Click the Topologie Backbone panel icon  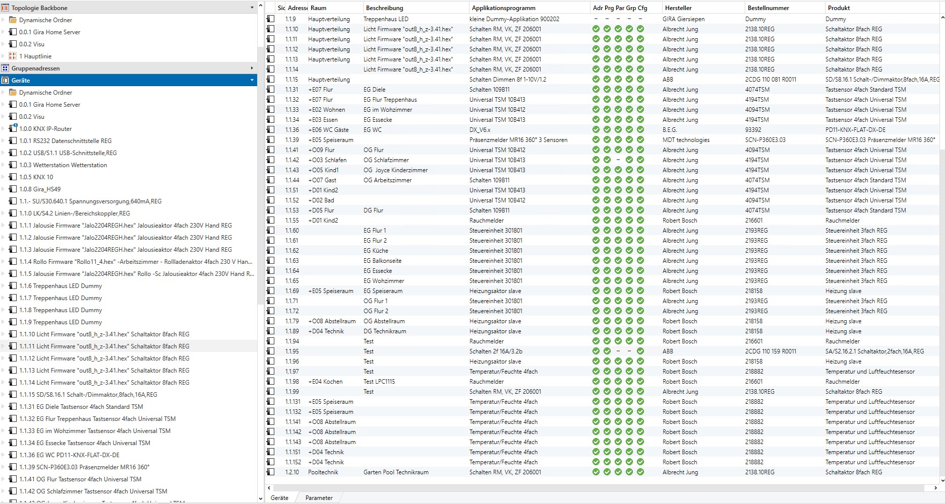click(5, 8)
